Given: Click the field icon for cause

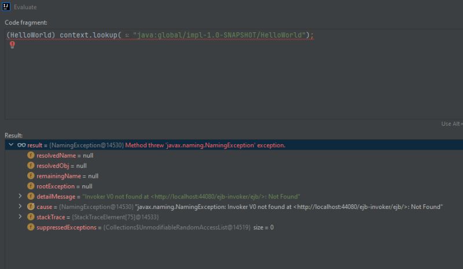Looking at the screenshot, I should click(31, 207).
